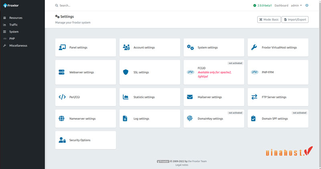
Task: Open System settings label
Action: tap(207, 47)
